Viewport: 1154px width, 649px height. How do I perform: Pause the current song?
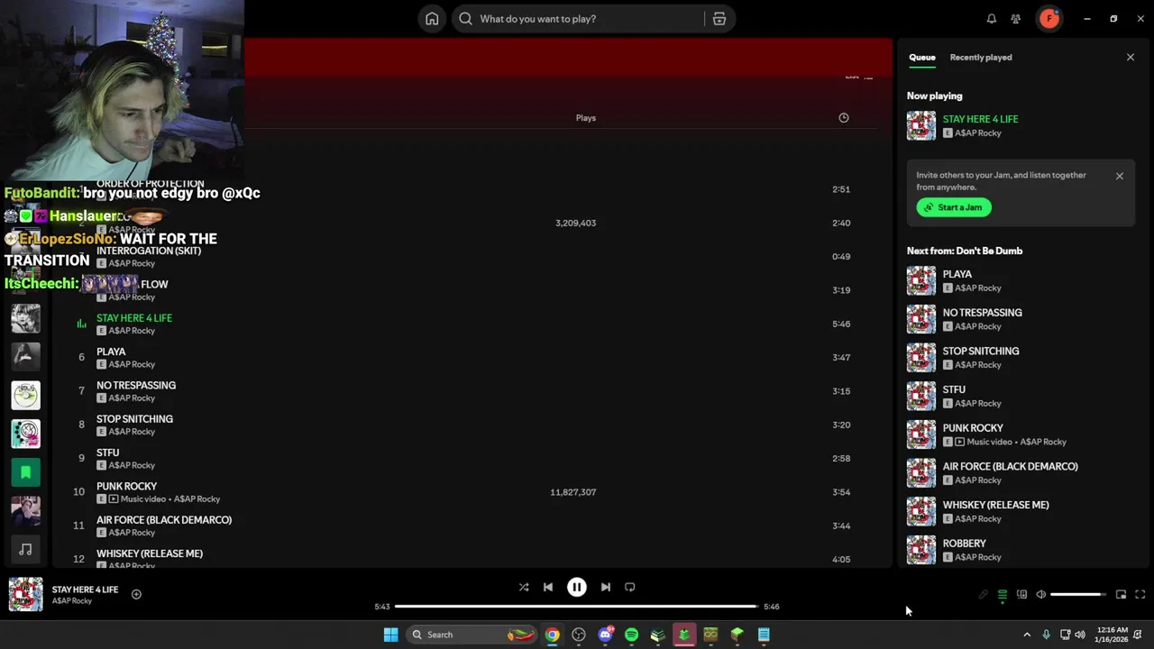(577, 587)
